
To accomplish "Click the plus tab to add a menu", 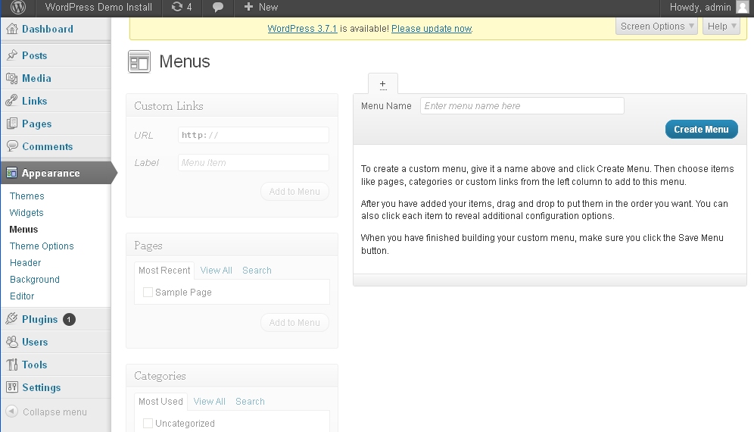I will click(383, 84).
